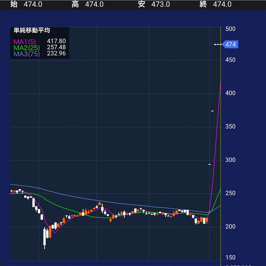
Task: Click the 450 price axis label
Action: (x=230, y=60)
